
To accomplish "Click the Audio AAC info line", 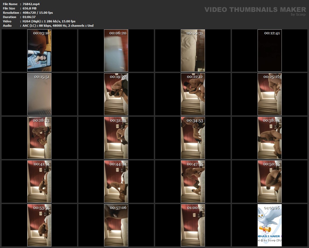I will click(x=58, y=26).
